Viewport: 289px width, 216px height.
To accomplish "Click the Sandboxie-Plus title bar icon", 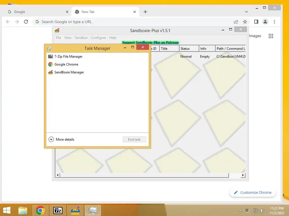I will click(57, 30).
